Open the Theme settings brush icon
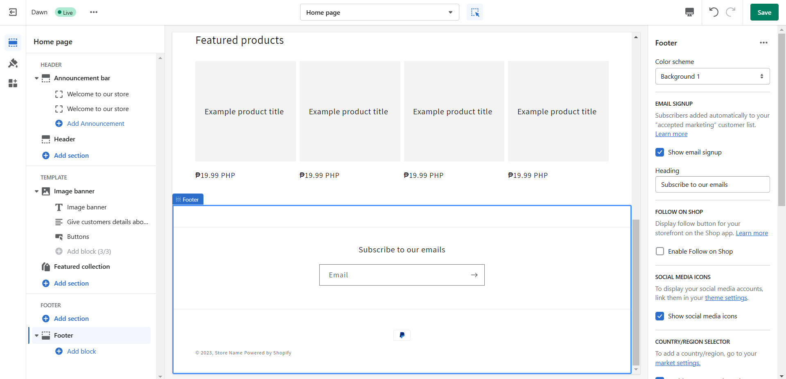Image resolution: width=786 pixels, height=379 pixels. 13,63
